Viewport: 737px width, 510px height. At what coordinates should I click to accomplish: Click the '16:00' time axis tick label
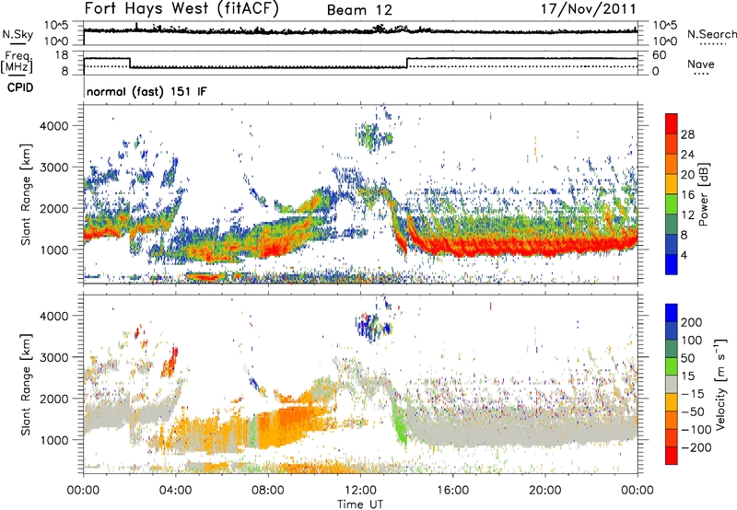click(452, 491)
